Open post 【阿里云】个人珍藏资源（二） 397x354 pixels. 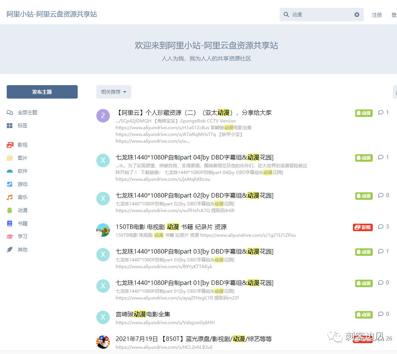(x=194, y=113)
